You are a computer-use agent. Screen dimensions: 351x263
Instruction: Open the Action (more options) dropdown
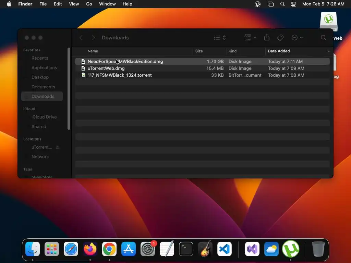coord(297,38)
